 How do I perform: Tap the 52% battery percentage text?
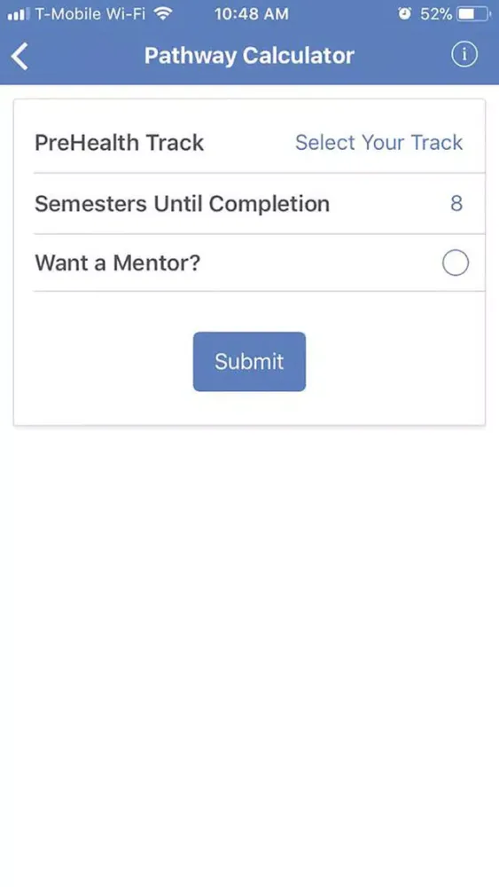point(436,14)
